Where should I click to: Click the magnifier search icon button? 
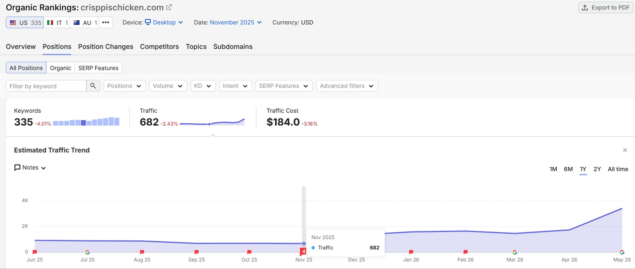coord(93,86)
